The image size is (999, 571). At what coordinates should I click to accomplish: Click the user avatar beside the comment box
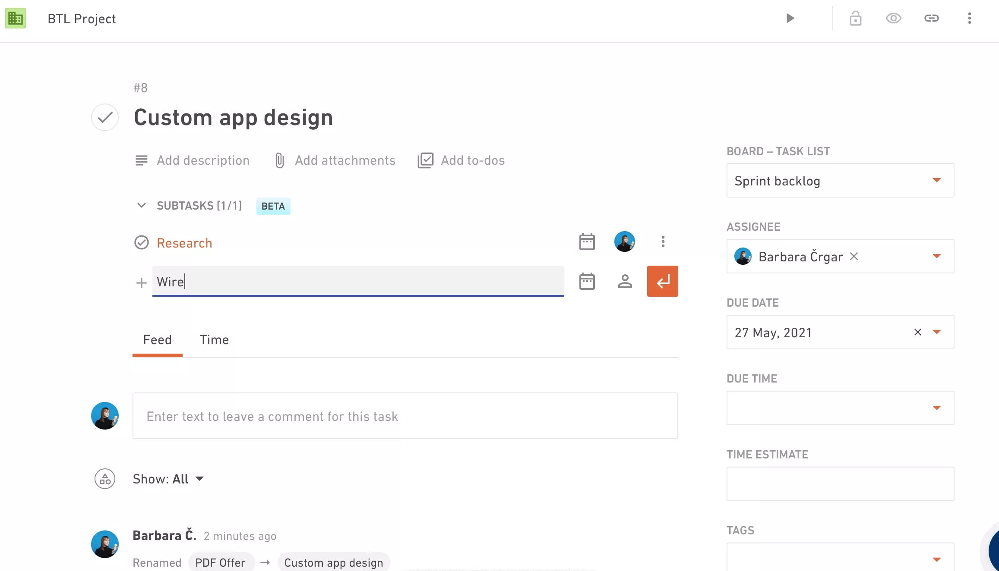point(105,416)
